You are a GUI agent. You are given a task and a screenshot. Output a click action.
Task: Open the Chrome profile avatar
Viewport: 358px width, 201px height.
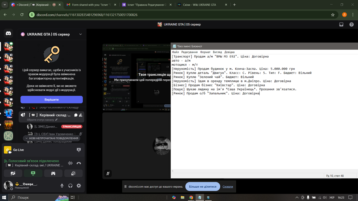[344, 15]
